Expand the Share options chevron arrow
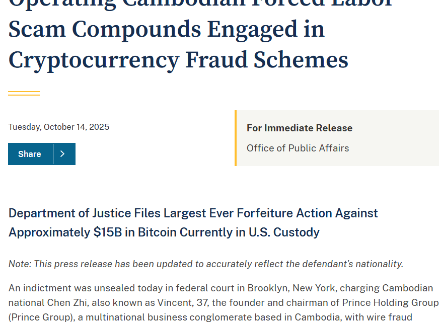The image size is (439, 322). tap(64, 154)
